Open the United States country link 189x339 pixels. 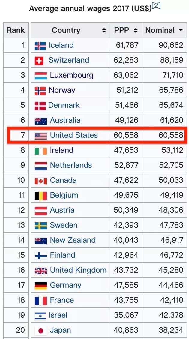(74, 135)
